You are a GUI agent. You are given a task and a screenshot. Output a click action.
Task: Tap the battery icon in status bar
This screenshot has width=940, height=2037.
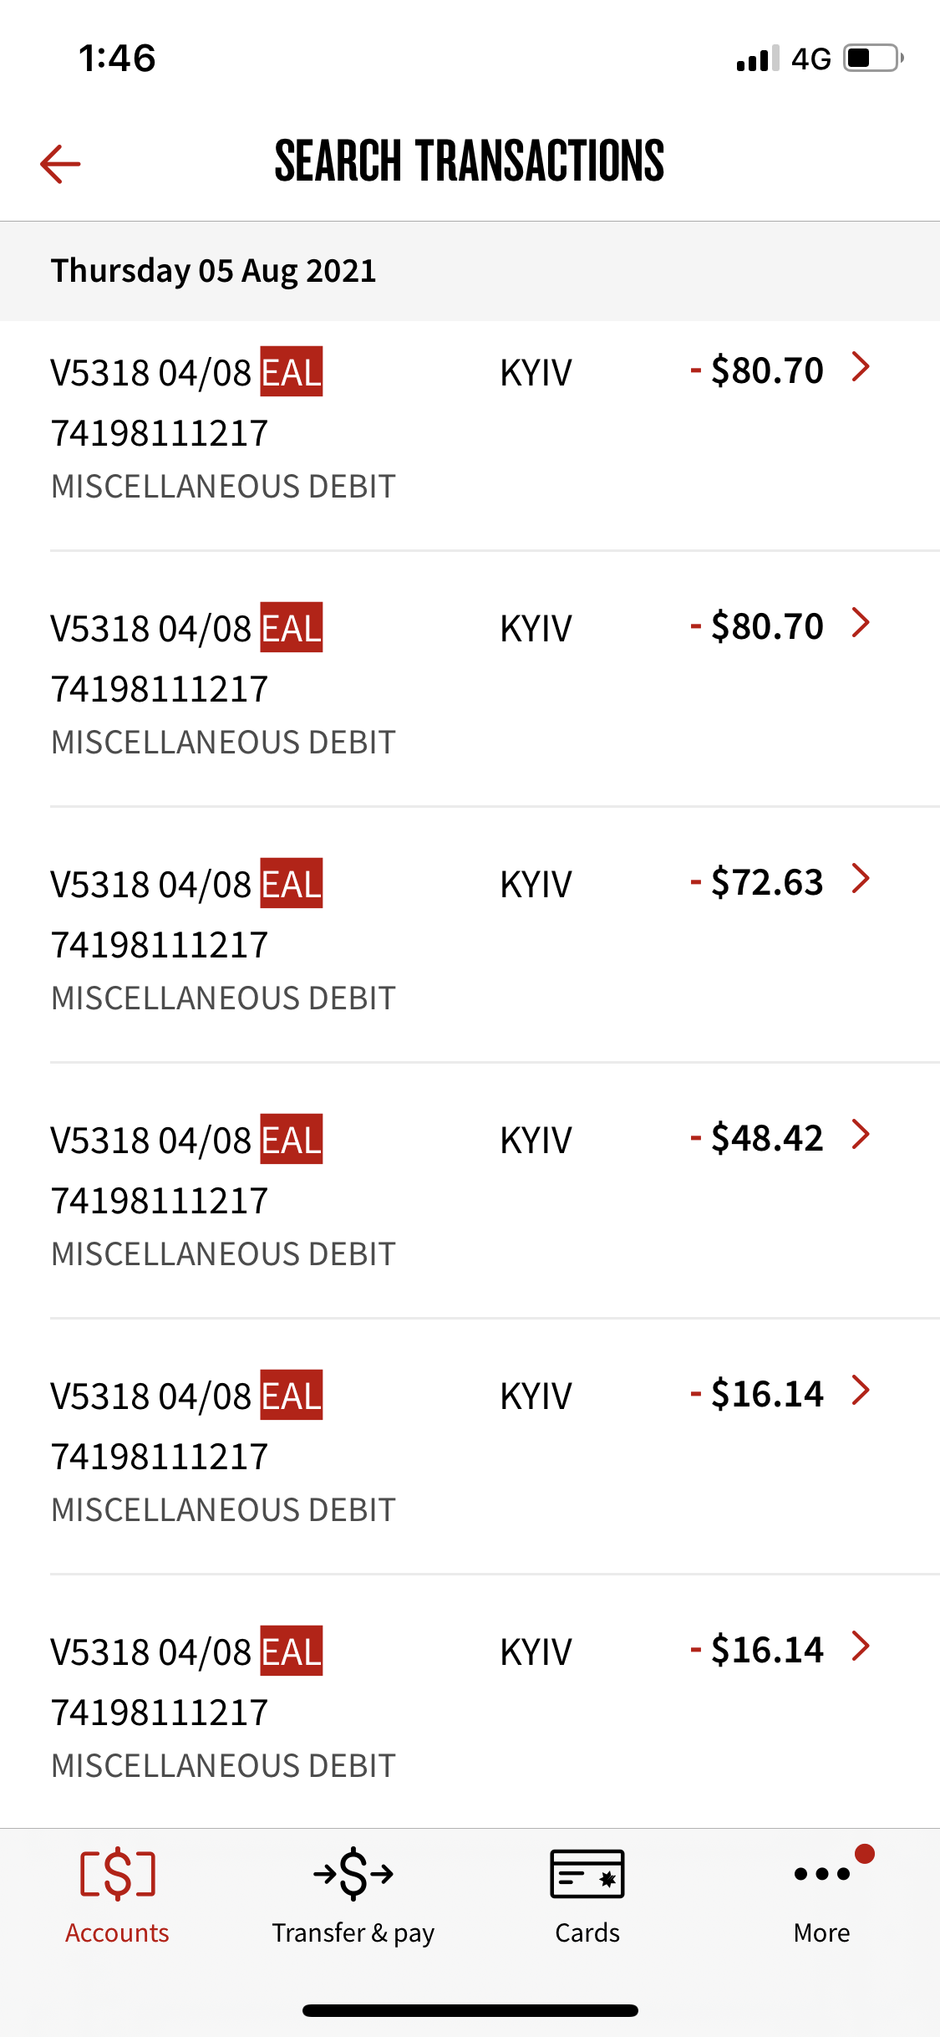point(873,59)
